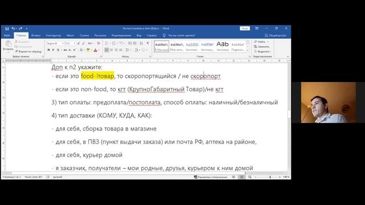Viewport: 365px width, 205px height.
Task: Toggle italic (К) formatting
Action: pos(53,50)
